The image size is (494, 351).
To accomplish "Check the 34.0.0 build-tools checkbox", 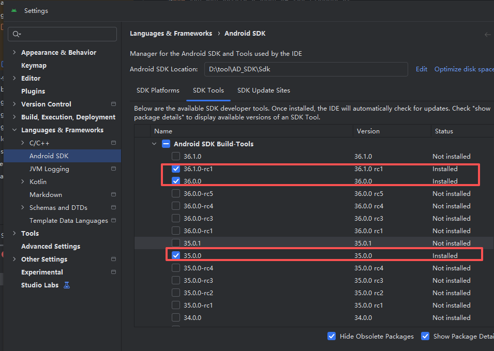I will (176, 317).
